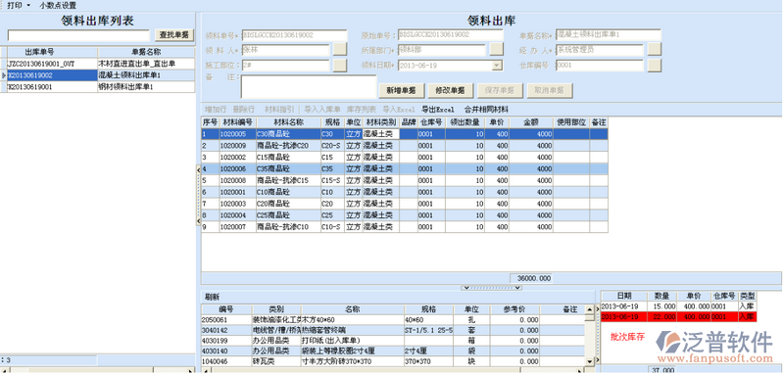Click lookup button beside 仓库编号 field
Screen dimensions: 783x374
point(655,66)
